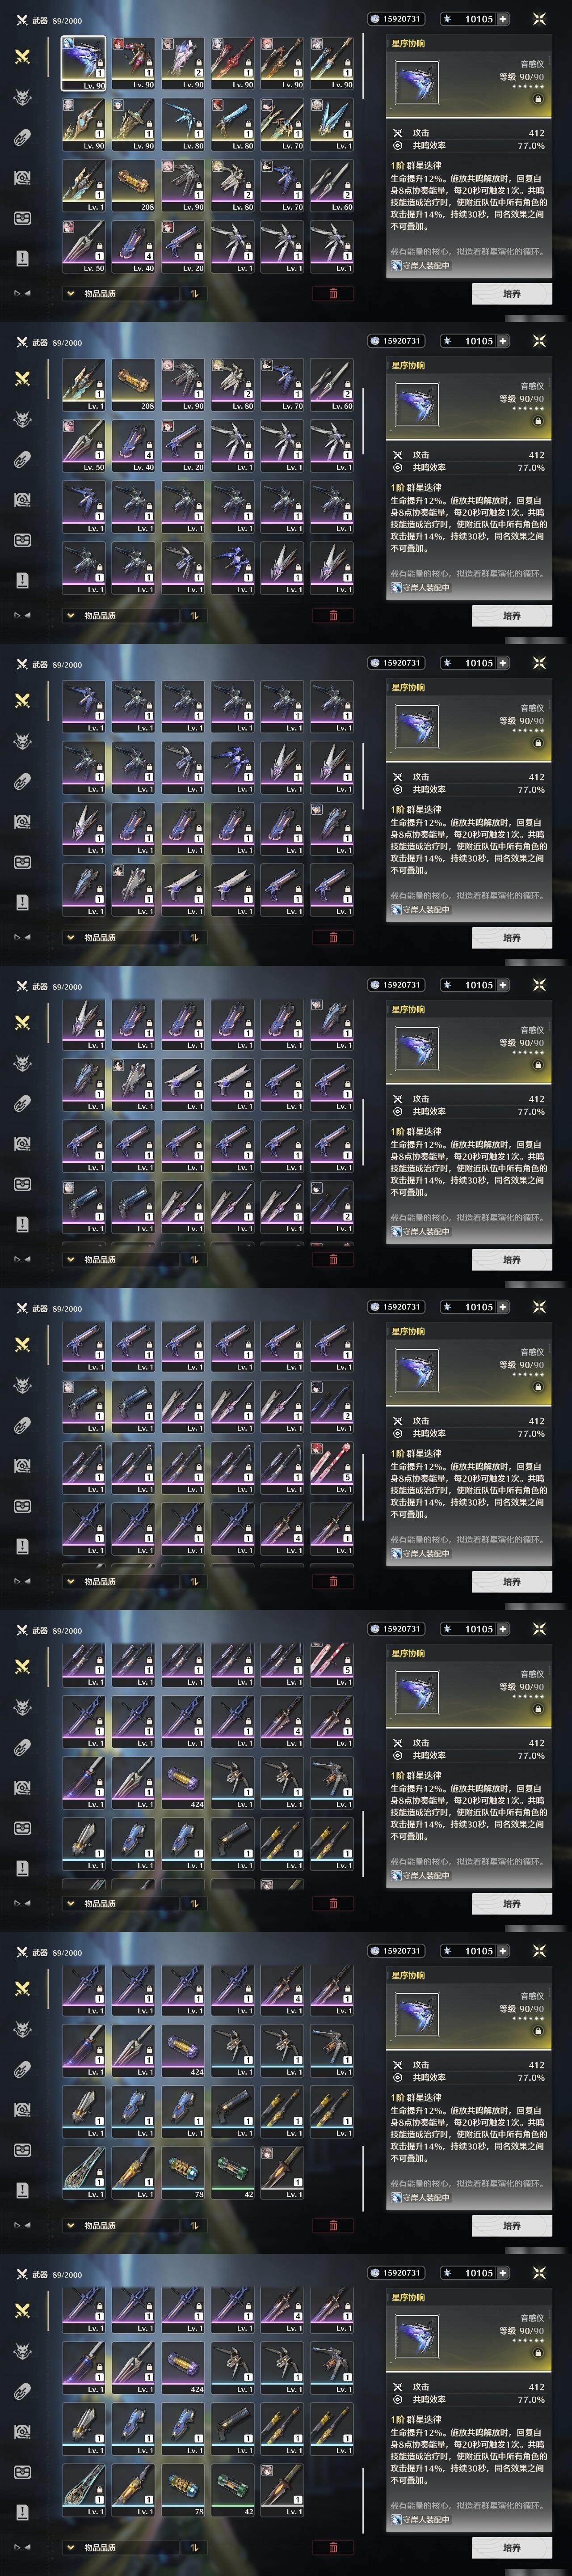Click the red trash delete icon in topmost panel
Screen dimensions: 572x2576
click(x=333, y=293)
